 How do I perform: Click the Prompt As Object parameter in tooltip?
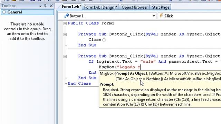(131, 73)
